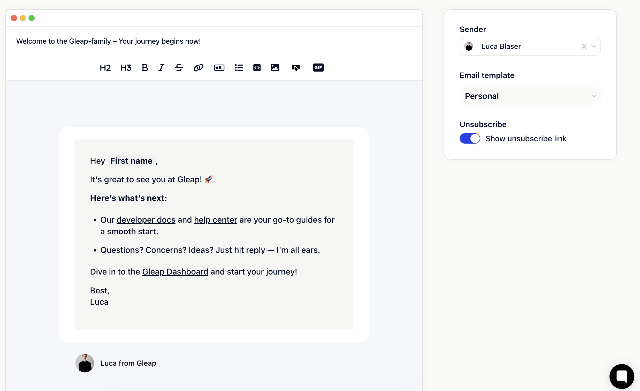Select the First name variable tag
Image resolution: width=640 pixels, height=391 pixels.
pos(131,161)
